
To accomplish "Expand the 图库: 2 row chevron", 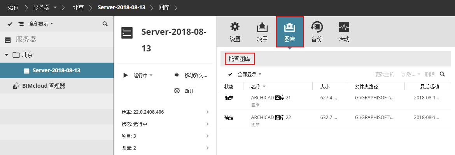I will pyautogui.click(x=208, y=148).
